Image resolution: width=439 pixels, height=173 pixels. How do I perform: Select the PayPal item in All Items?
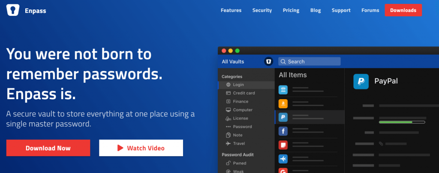click(x=310, y=117)
